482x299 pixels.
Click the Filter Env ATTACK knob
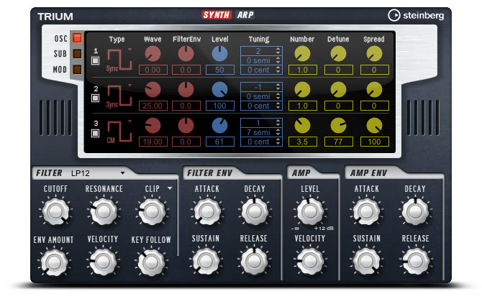pos(207,211)
